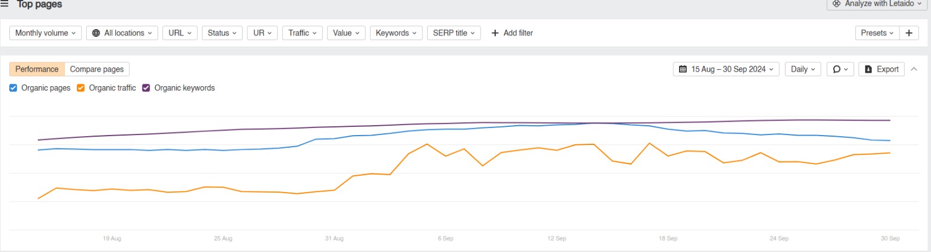Click the plus icon next to Presets
This screenshot has width=931, height=252.
[x=909, y=33]
